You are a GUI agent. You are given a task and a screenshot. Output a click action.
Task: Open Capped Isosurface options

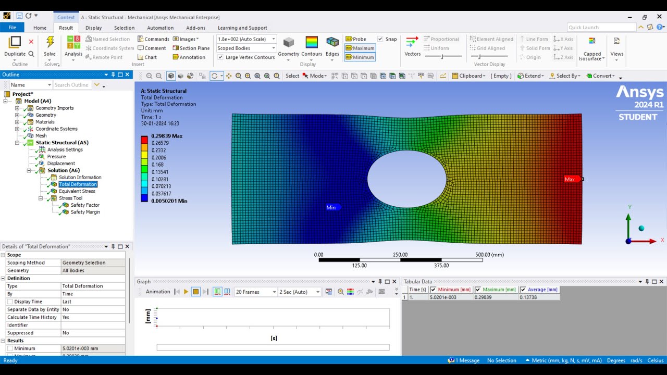point(592,48)
